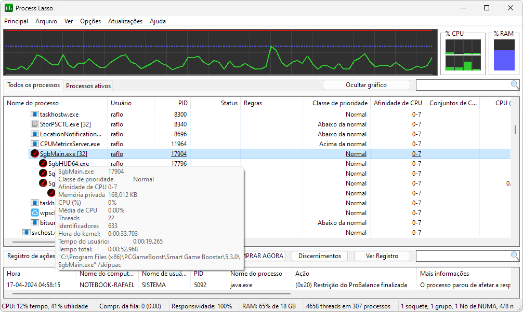Click 'Responsividade: 100%' in status bar
Image resolution: width=523 pixels, height=312 pixels.
[202, 306]
